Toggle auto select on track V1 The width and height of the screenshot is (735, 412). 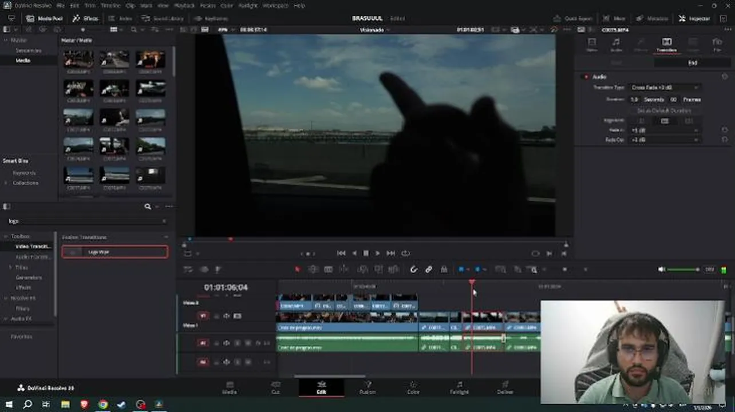(x=227, y=316)
